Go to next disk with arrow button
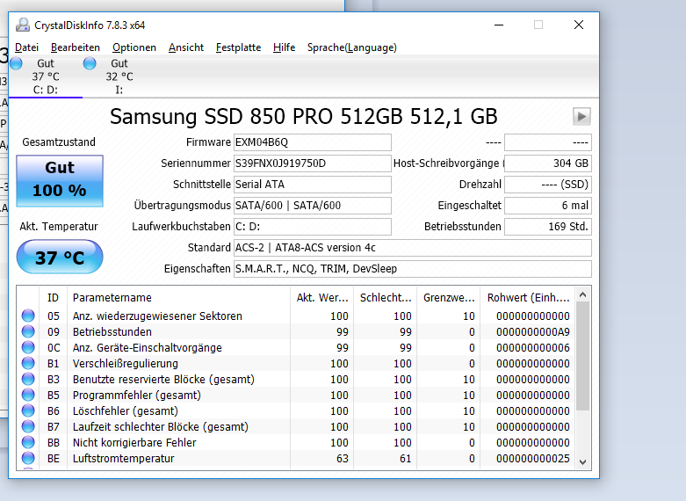 [x=581, y=117]
